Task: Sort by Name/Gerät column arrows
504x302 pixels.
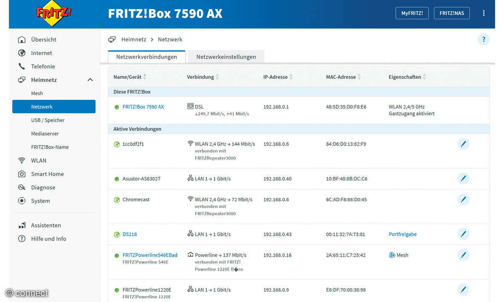Action: point(145,77)
